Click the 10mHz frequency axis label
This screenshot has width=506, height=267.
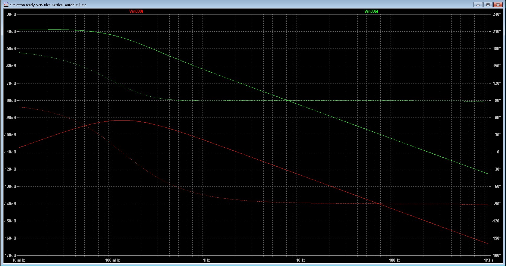pyautogui.click(x=18, y=260)
